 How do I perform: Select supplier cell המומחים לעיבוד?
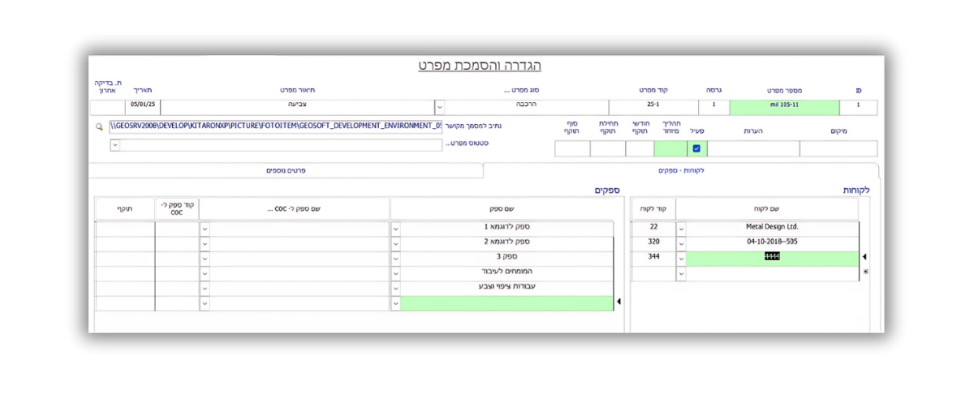(507, 273)
